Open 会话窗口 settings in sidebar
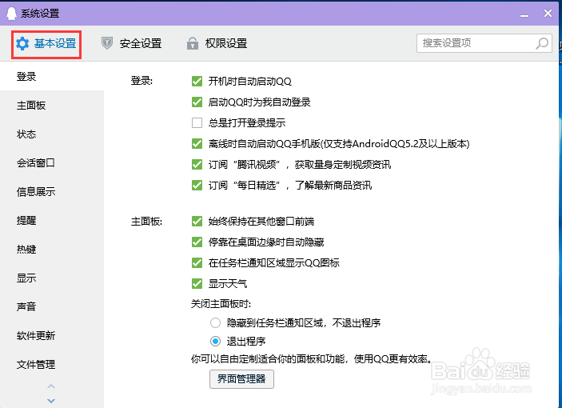The image size is (562, 408). (x=52, y=162)
